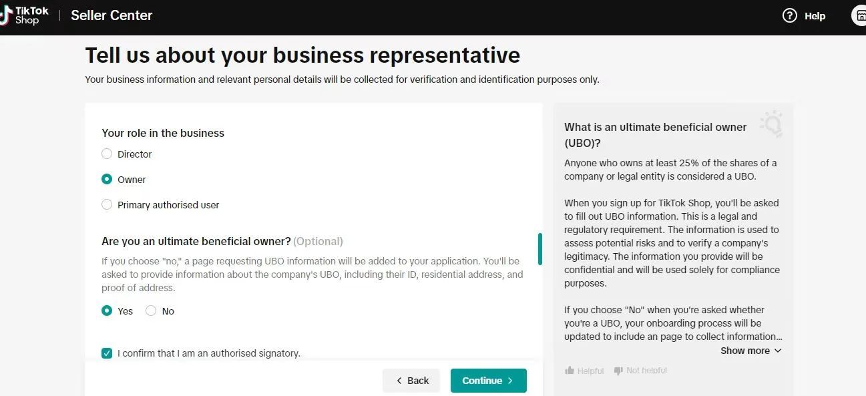Go back with the Back button

click(x=411, y=381)
